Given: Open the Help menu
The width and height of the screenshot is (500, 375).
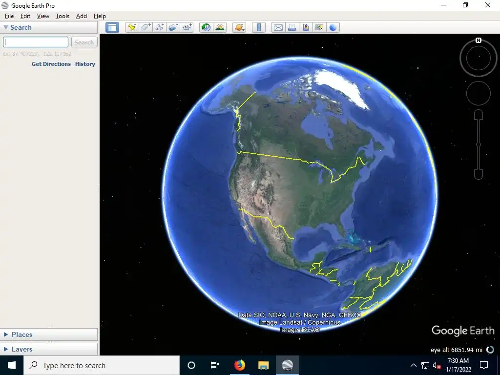Looking at the screenshot, I should (x=100, y=16).
